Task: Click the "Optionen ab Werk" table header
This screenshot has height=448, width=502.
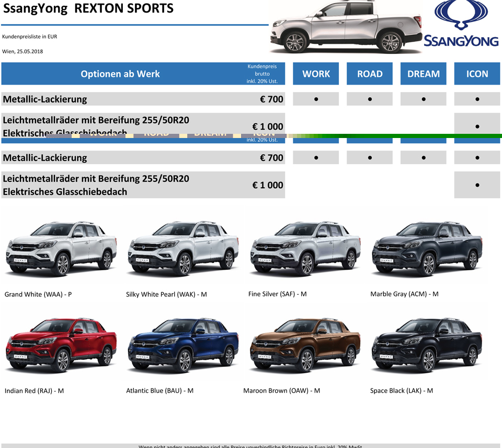Action: coord(120,74)
